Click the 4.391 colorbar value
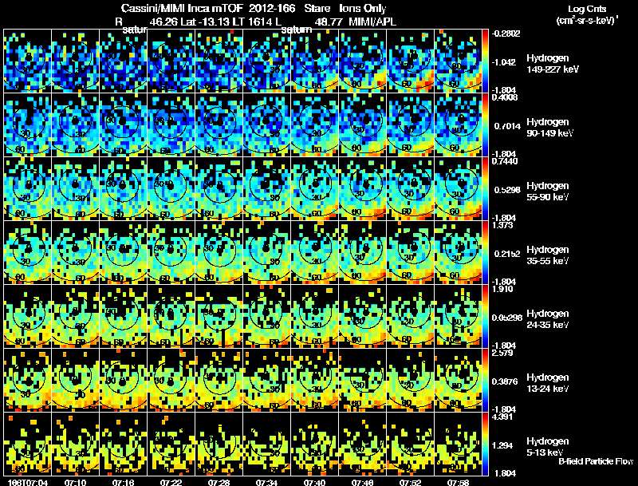Image resolution: width=638 pixels, height=486 pixels. (502, 417)
